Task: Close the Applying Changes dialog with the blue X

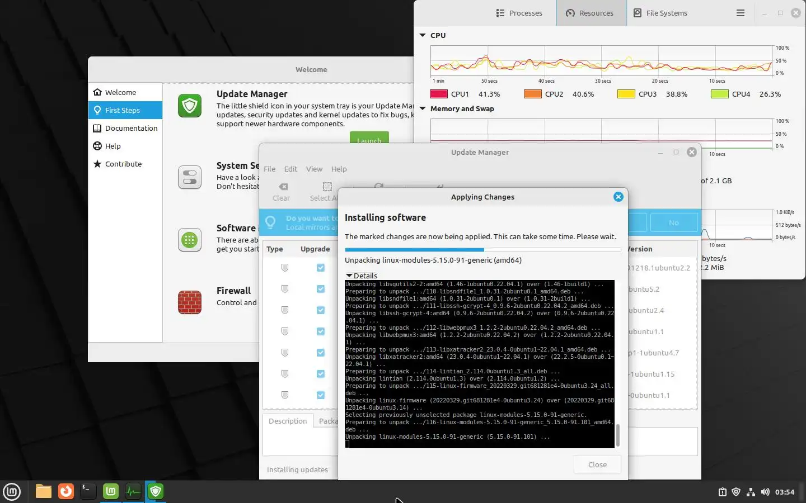Action: [x=618, y=197]
